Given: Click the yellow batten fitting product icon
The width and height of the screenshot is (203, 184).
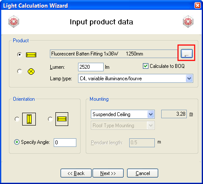Looking at the screenshot, I should [x=31, y=55].
